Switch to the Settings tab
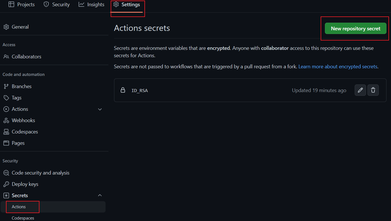The width and height of the screenshot is (391, 221). tap(127, 5)
